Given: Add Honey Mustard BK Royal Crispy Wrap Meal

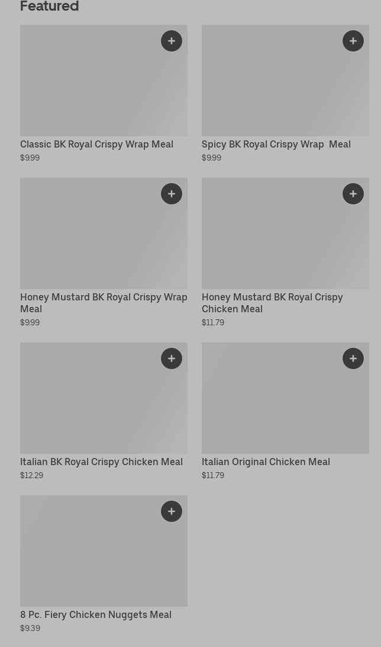Looking at the screenshot, I should pos(172,194).
